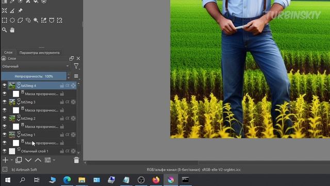Select the Zoom magnifier tool

(x=5, y=30)
